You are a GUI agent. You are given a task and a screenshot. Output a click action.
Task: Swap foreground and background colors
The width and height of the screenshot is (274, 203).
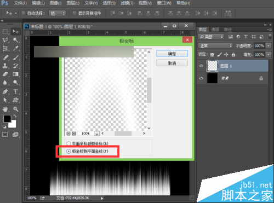tap(15, 116)
